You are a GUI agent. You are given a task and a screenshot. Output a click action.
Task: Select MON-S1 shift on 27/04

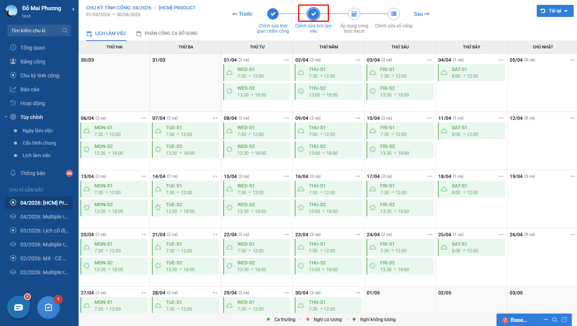pyautogui.click(x=114, y=305)
